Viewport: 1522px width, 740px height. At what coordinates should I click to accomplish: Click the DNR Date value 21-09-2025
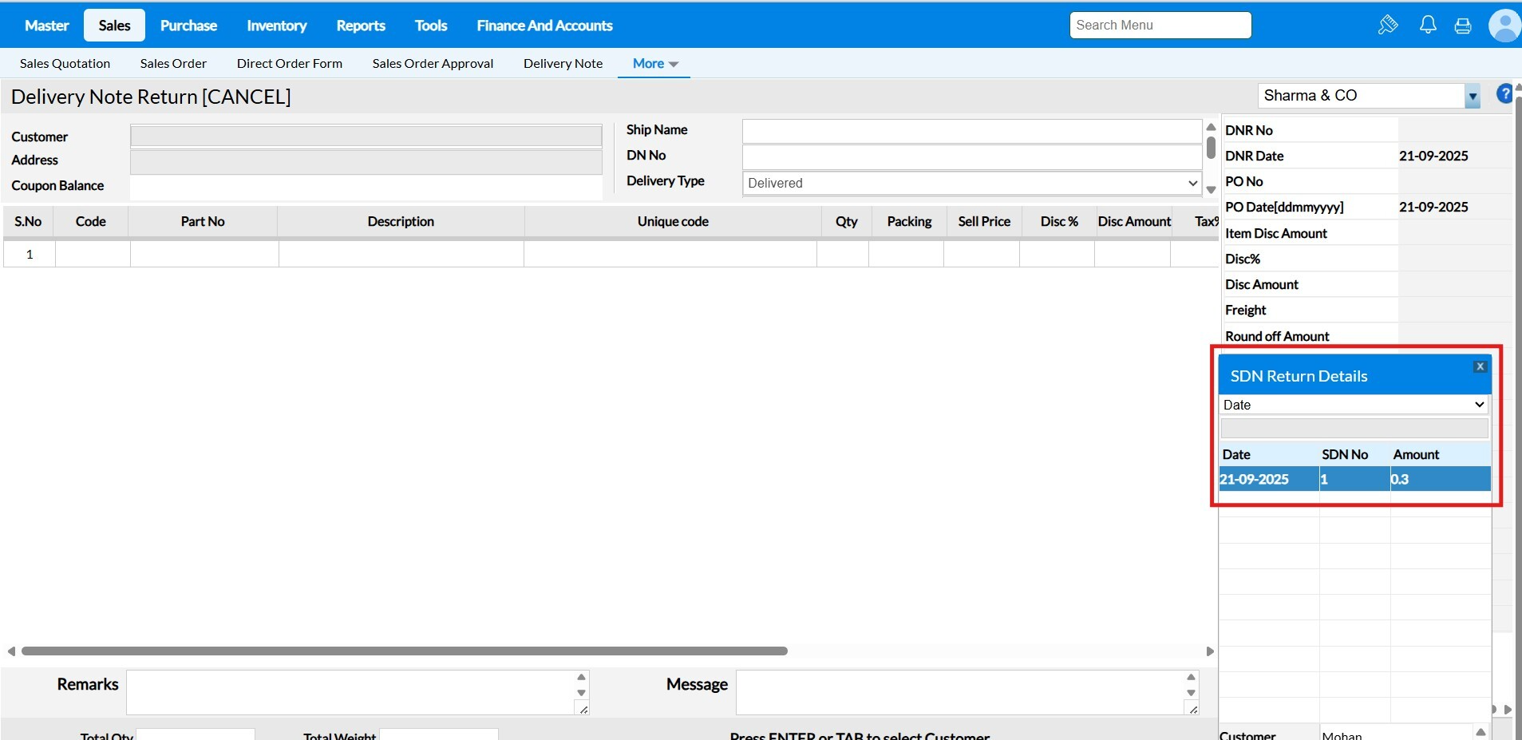point(1433,156)
